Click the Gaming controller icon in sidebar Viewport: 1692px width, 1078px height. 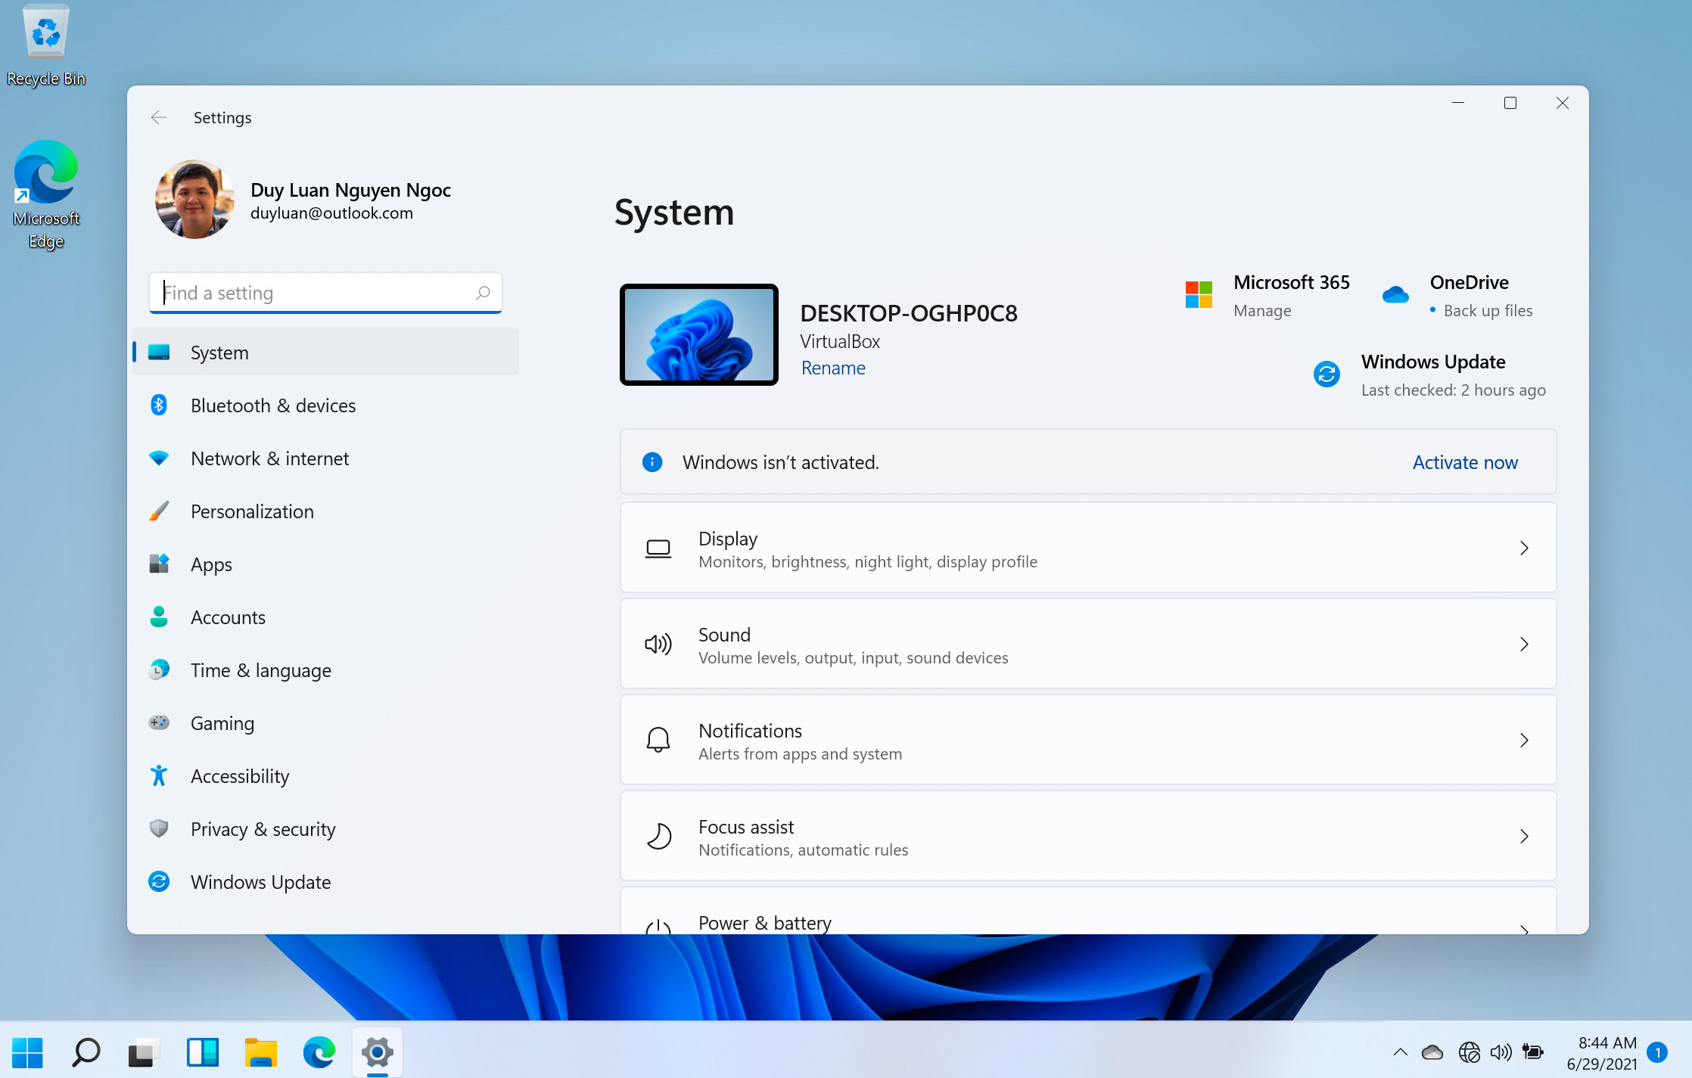click(x=159, y=723)
